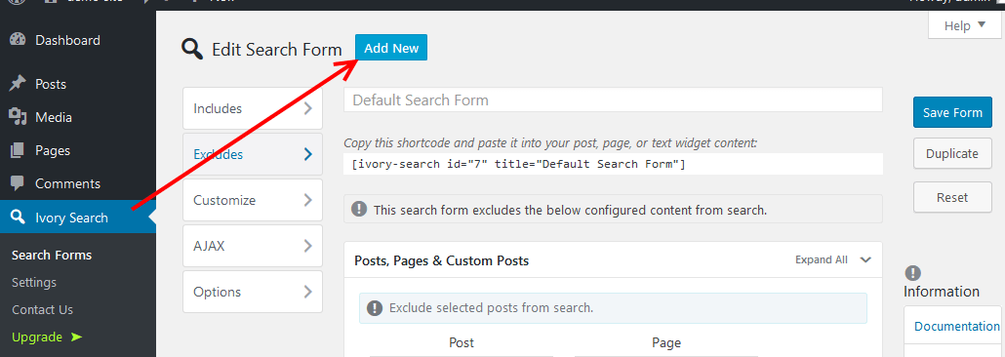Switch to the Includes tab
Viewport: 1005px width, 357px height.
pos(253,109)
